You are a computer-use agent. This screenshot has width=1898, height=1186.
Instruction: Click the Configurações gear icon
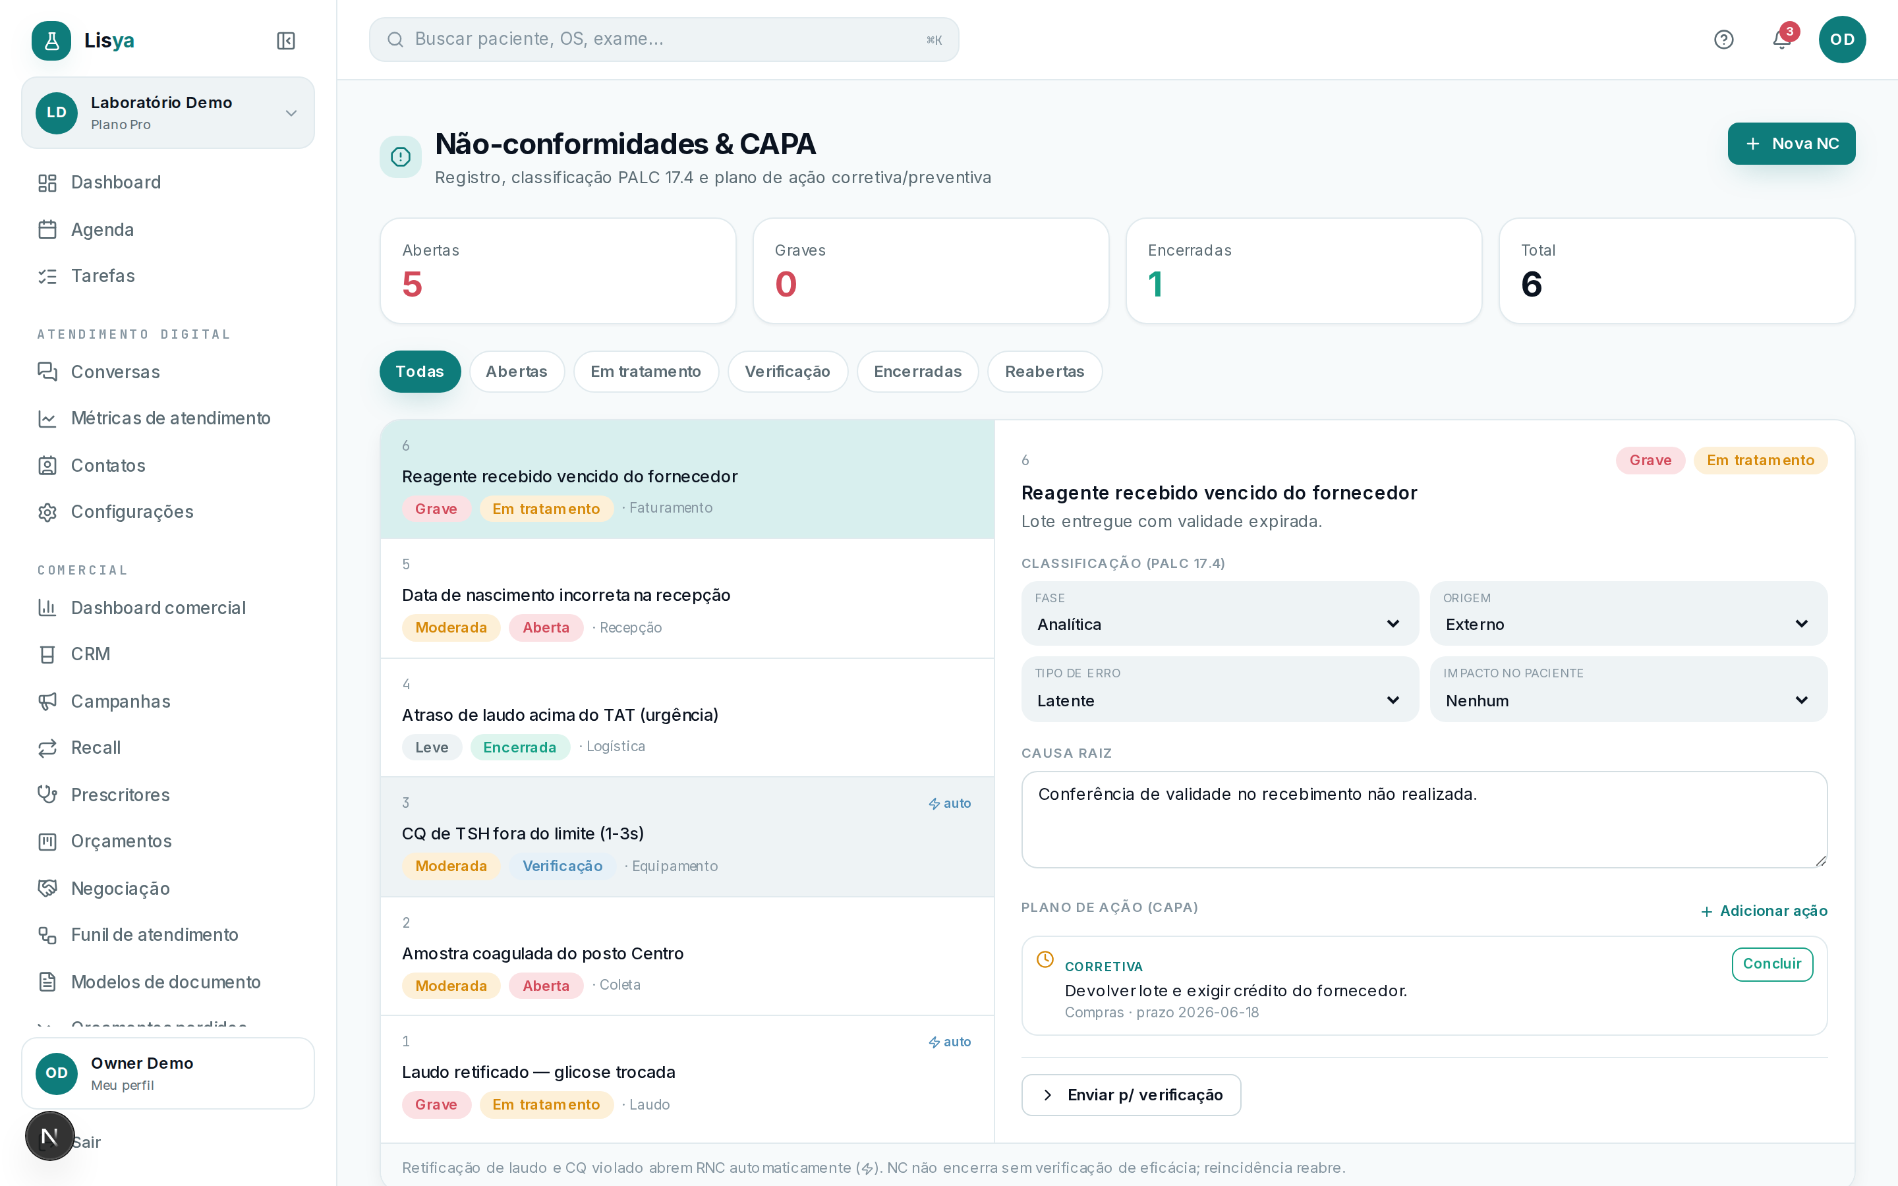click(47, 511)
